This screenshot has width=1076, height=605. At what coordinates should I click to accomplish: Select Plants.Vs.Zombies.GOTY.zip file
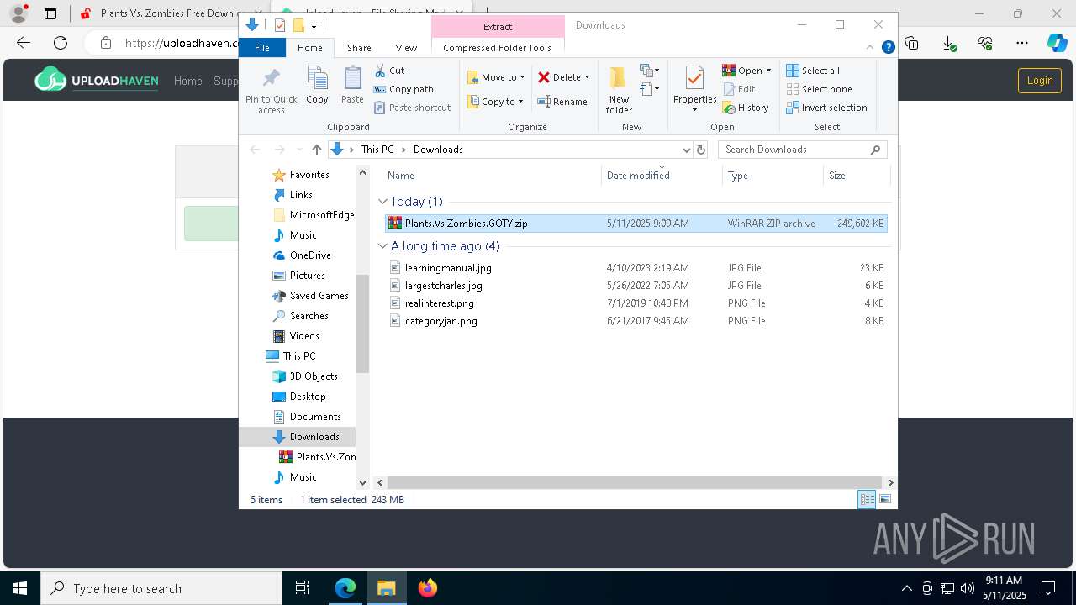pos(636,224)
